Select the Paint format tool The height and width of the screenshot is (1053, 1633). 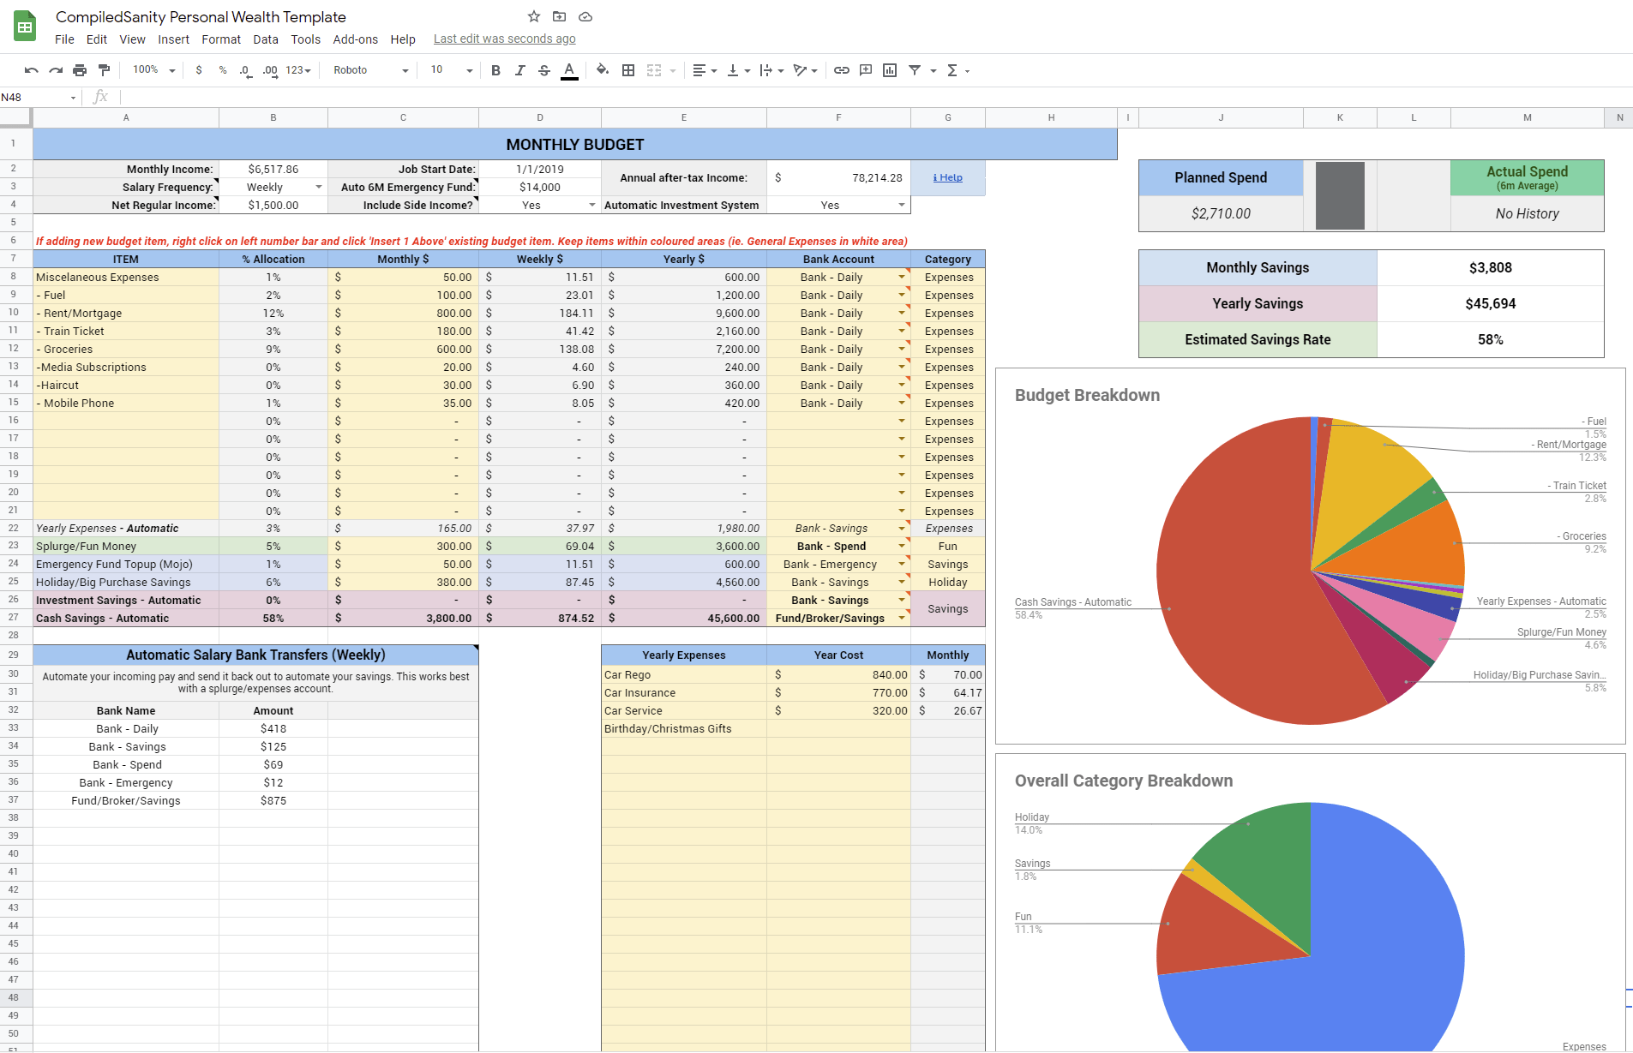coord(104,70)
